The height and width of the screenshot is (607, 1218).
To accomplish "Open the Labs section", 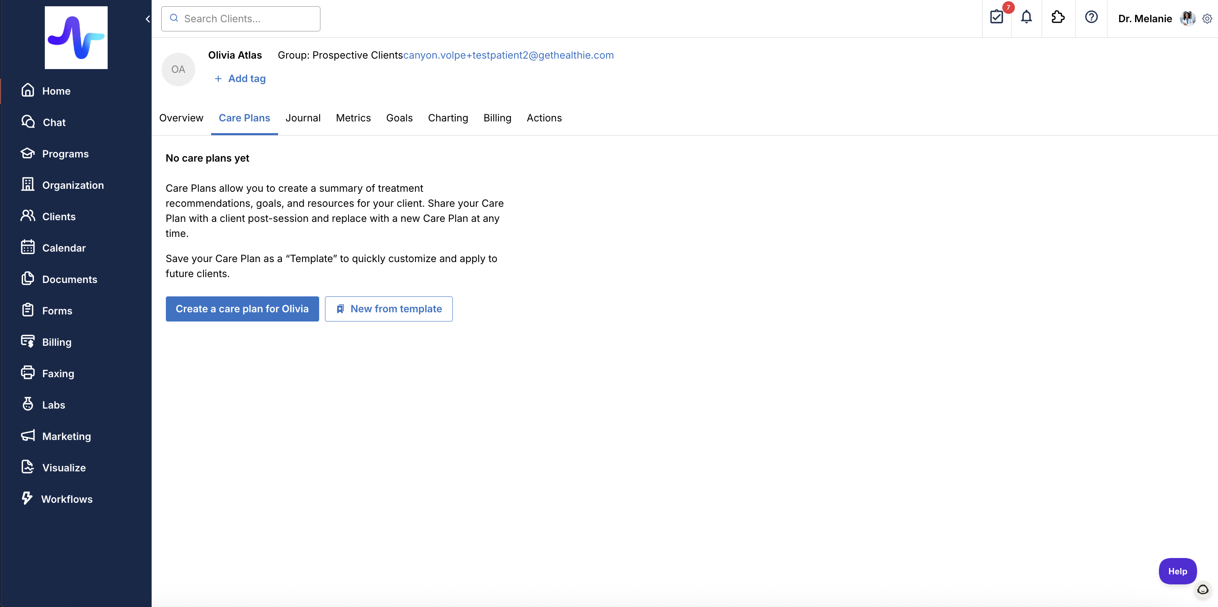I will click(43, 405).
